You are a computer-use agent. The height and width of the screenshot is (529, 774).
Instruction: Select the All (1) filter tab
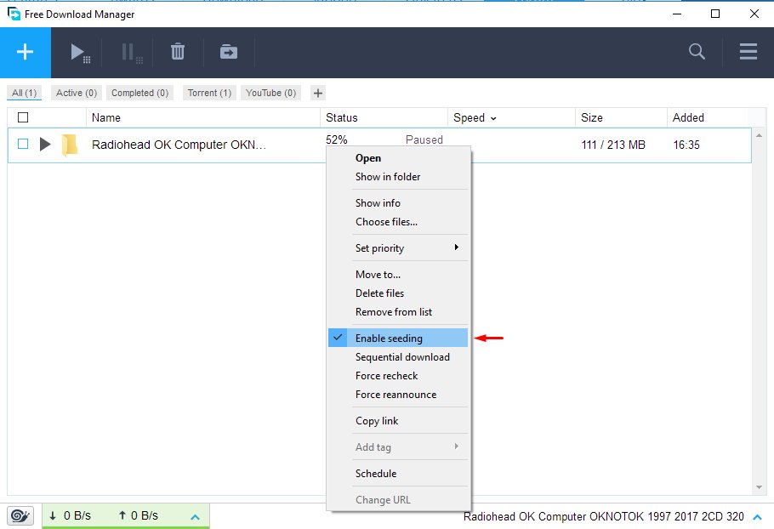pos(24,93)
